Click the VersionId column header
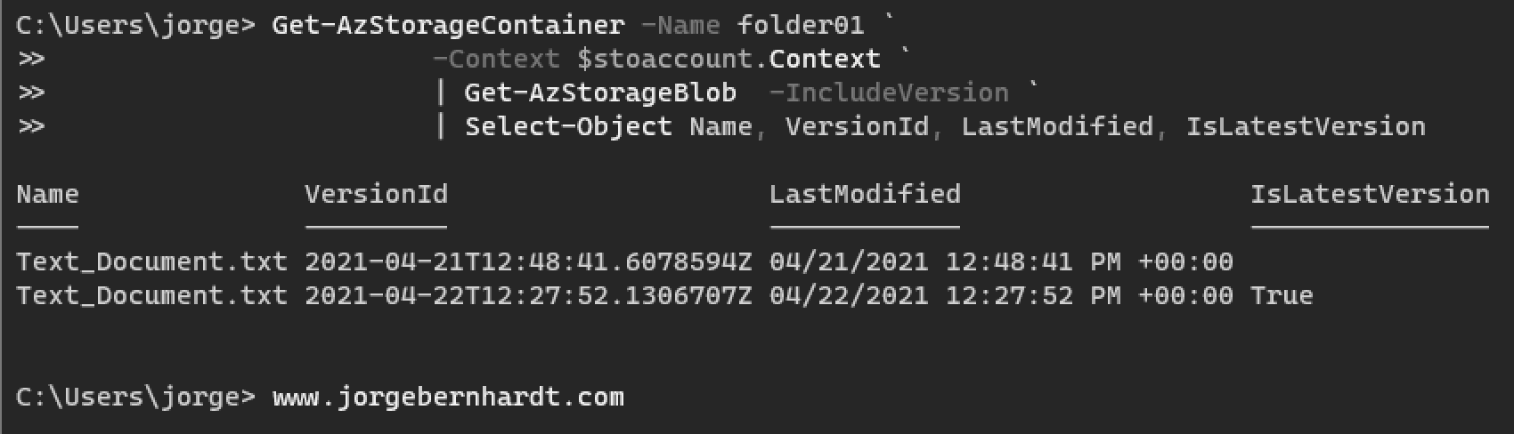The width and height of the screenshot is (1514, 434). tap(376, 194)
